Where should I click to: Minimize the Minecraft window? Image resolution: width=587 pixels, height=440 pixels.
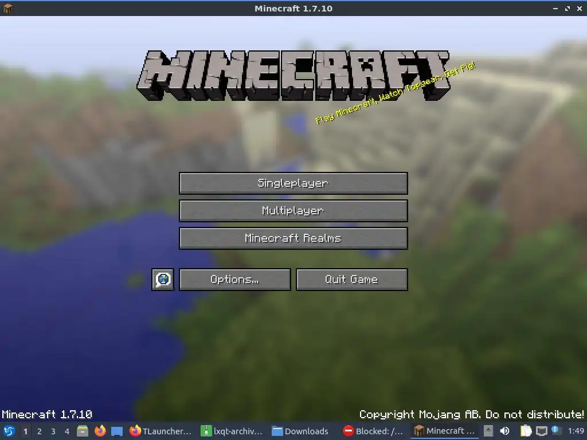tap(555, 8)
